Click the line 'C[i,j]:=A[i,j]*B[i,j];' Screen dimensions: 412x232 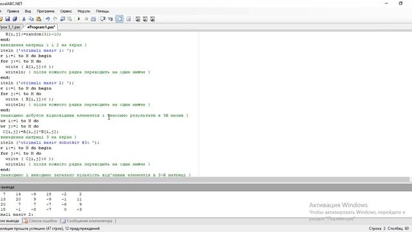31,131
